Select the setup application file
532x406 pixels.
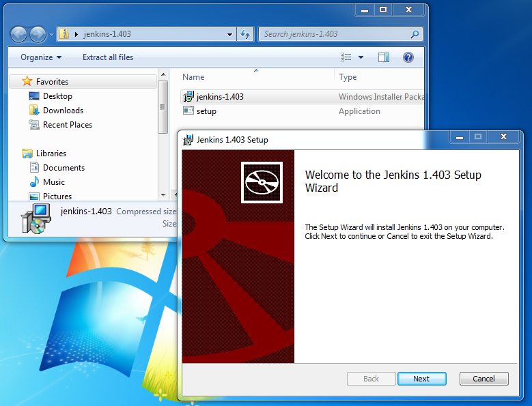coord(206,111)
